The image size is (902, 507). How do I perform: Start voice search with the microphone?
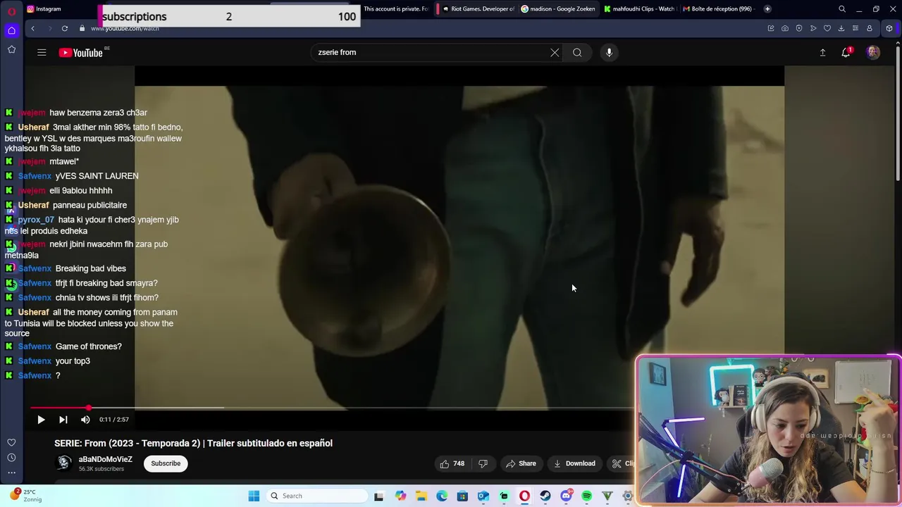[x=609, y=52]
